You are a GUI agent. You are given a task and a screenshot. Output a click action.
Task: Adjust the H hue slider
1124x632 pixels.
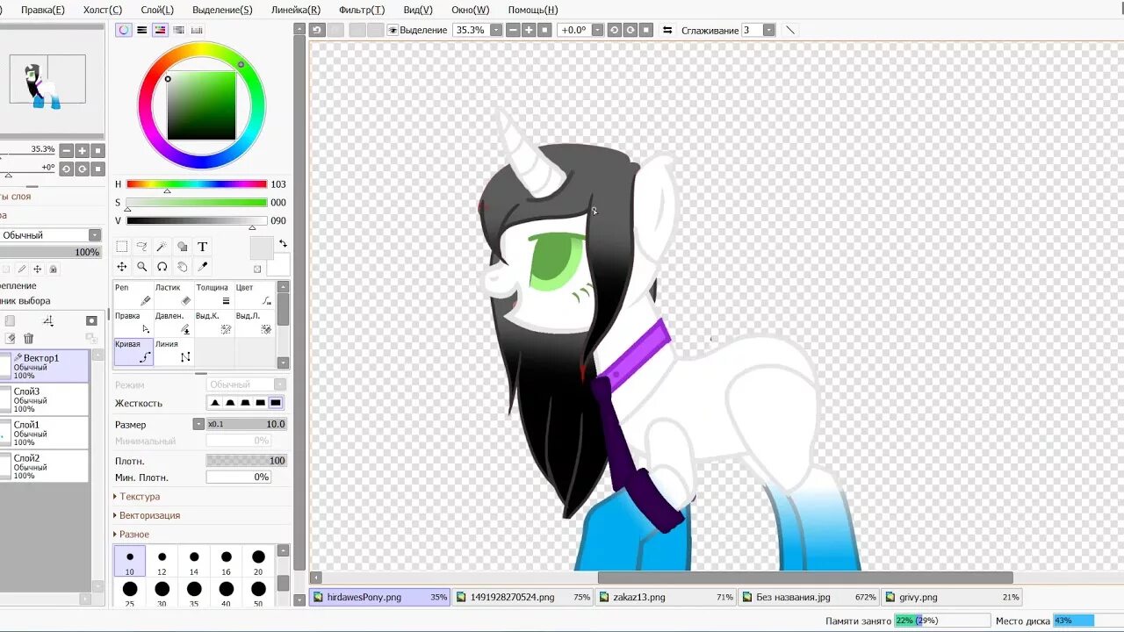click(x=197, y=184)
